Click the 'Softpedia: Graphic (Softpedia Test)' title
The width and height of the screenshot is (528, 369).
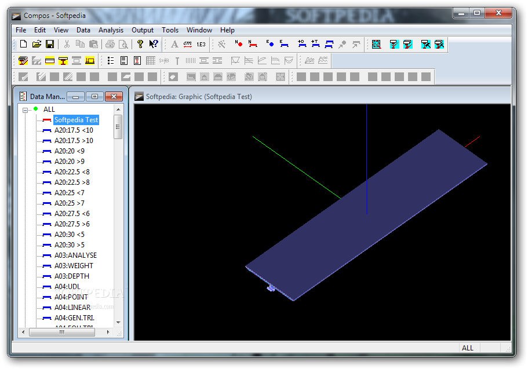pyautogui.click(x=199, y=97)
